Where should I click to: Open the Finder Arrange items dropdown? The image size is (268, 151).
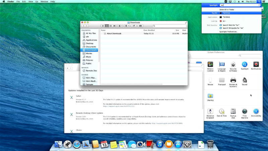tap(120, 26)
